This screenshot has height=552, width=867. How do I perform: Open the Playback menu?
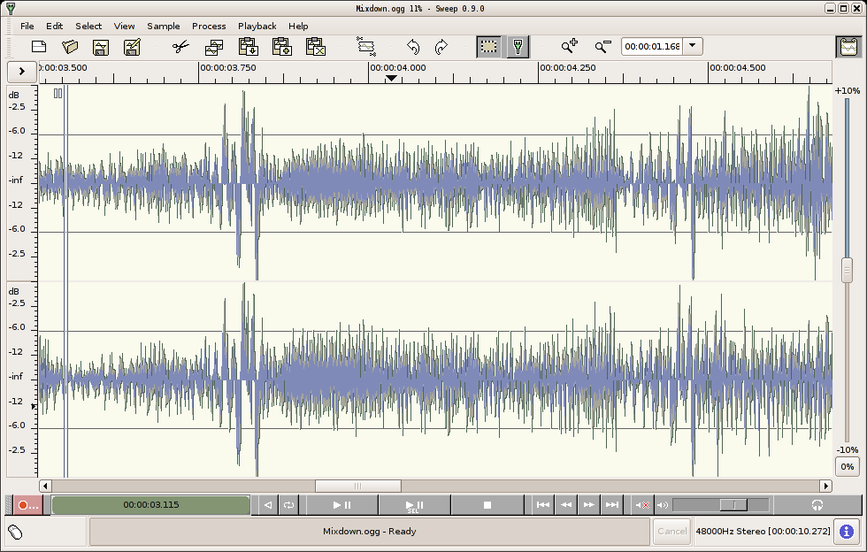pyautogui.click(x=257, y=26)
